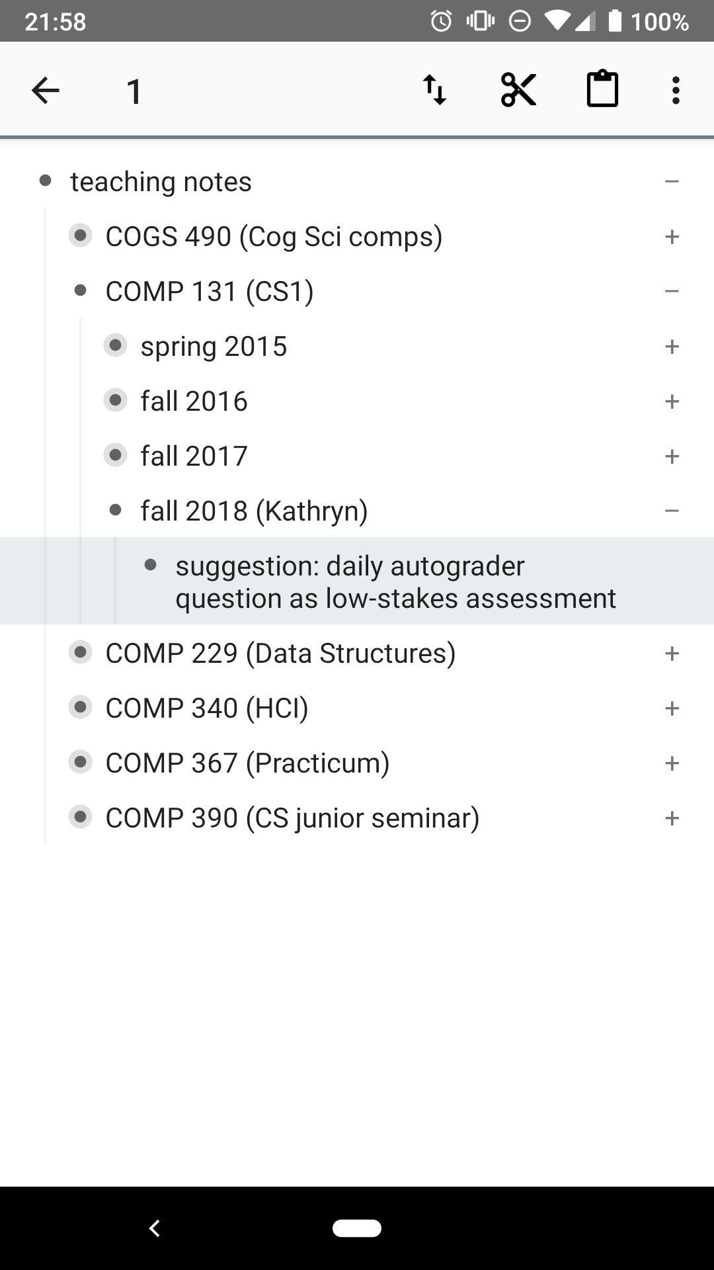Expand the fall 2016 entry
Viewport: 714px width, 1270px height.
[x=672, y=401]
